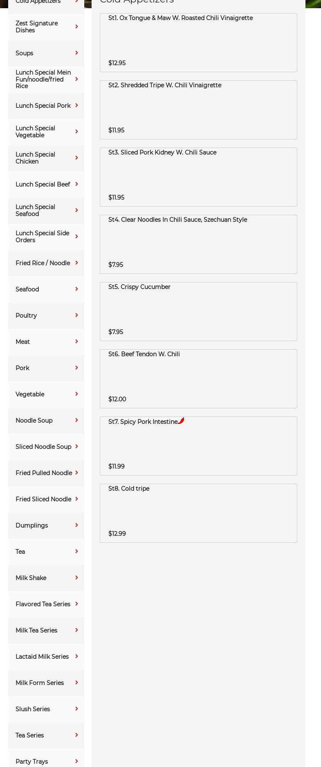
Task: Click the chevron icon next to Pork
Action: point(76,368)
